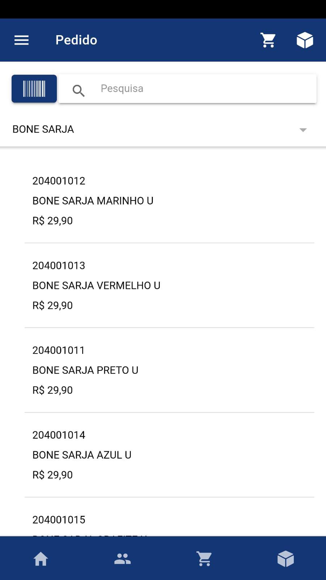Tap the magnifying glass search icon

[79, 90]
